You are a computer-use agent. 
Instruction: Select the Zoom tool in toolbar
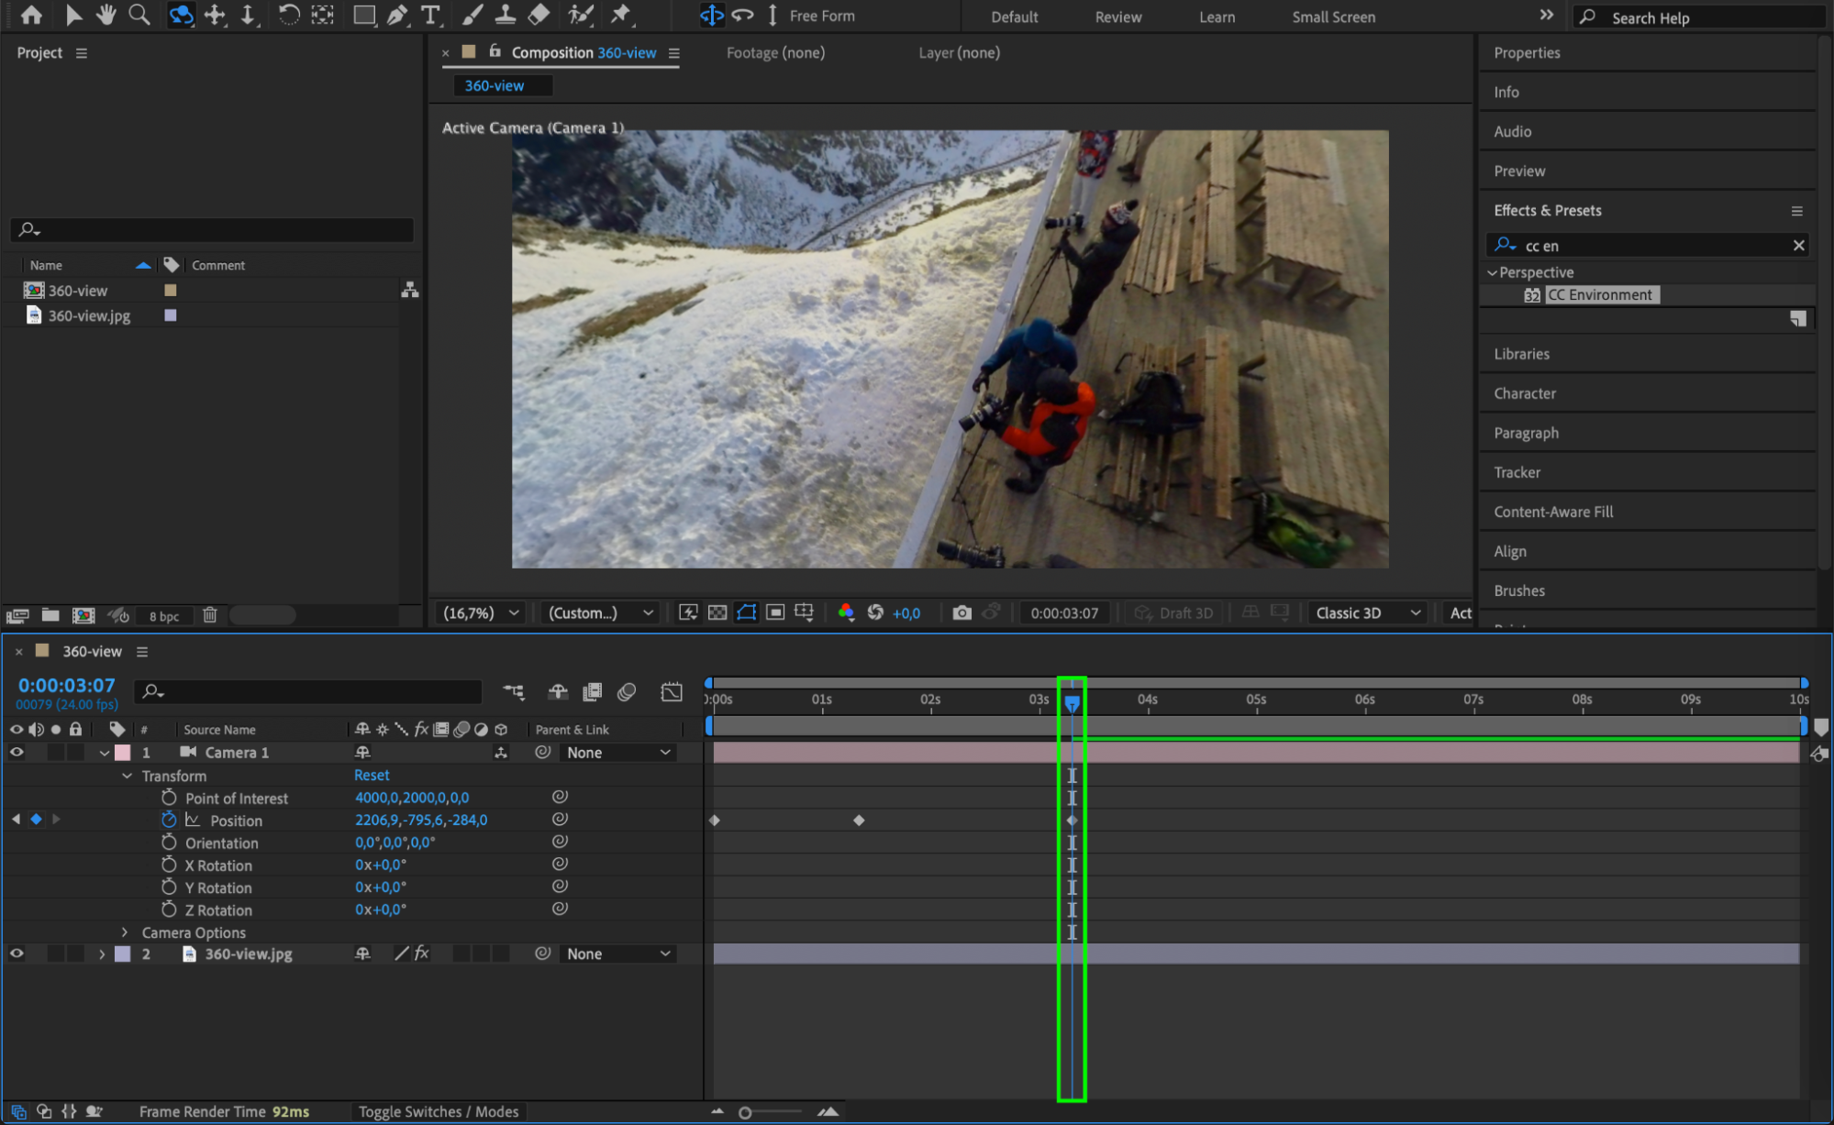pos(139,15)
